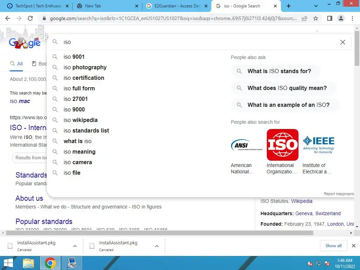Click the Google doodle logo
The width and height of the screenshot is (360, 270).
[25, 43]
